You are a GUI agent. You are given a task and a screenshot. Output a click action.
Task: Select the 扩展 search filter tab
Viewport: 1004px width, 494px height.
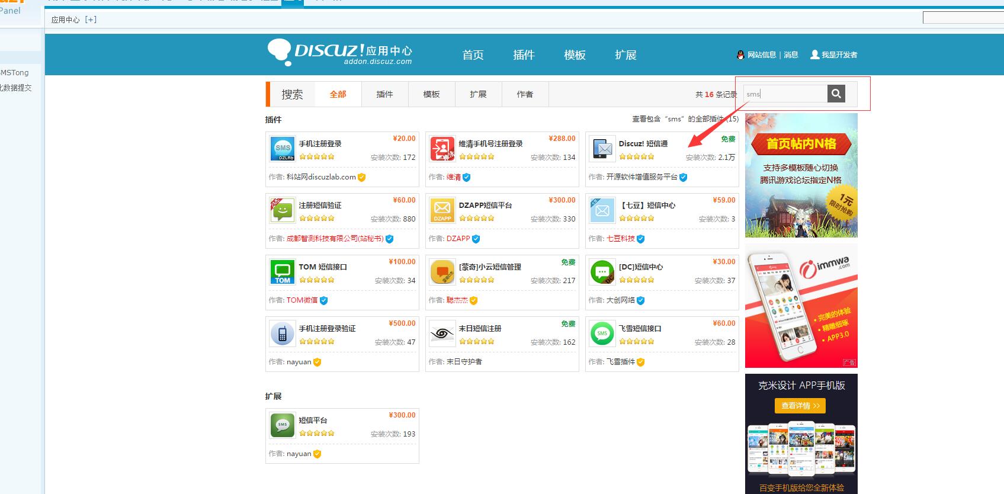[x=478, y=94]
